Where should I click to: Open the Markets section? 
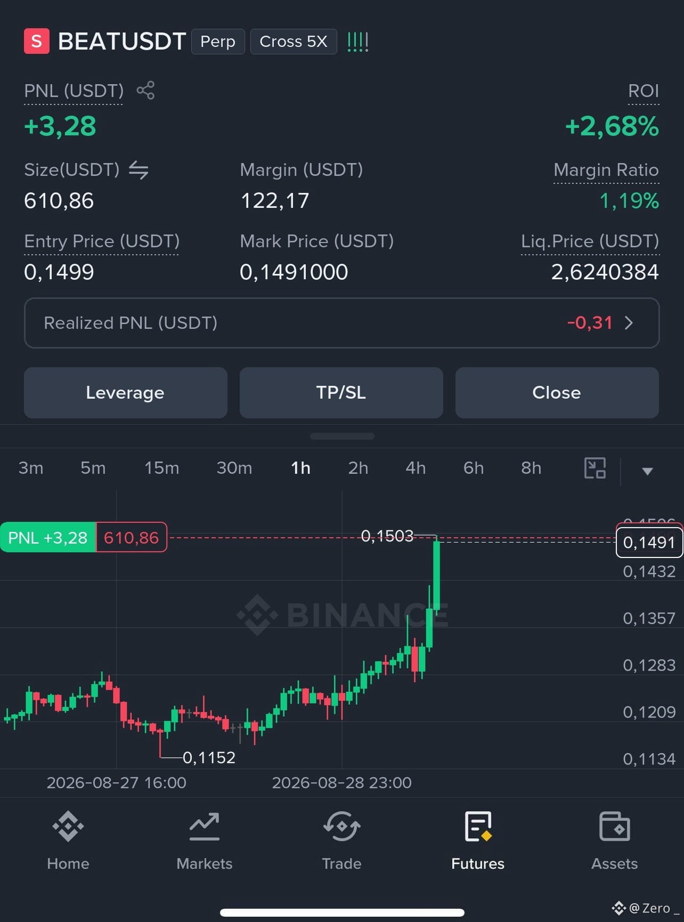pos(205,841)
